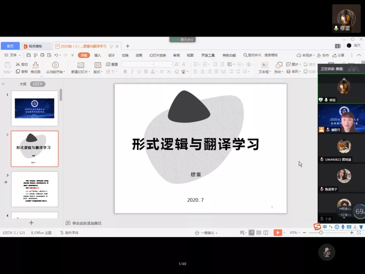
Task: Open the File (文件) menu dropdown
Action: click(13, 55)
